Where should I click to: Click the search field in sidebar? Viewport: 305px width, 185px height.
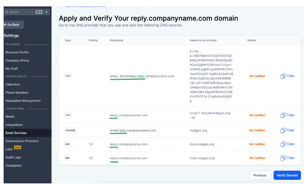pyautogui.click(x=20, y=12)
